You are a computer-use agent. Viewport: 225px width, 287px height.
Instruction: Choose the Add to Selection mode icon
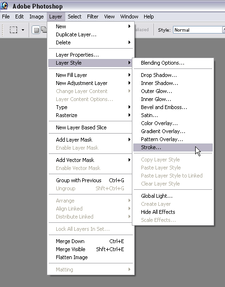44,30
